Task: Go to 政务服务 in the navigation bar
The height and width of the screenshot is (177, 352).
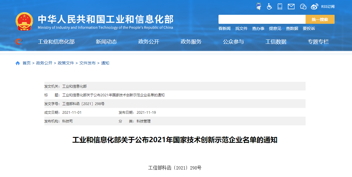Action: point(191,42)
